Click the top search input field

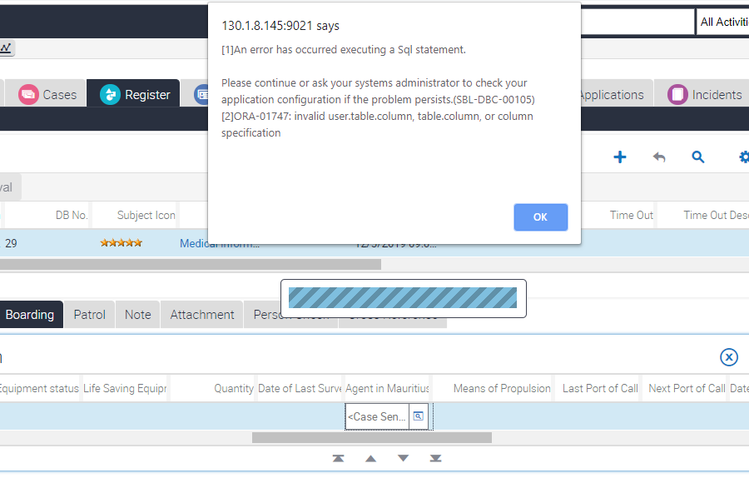click(637, 22)
